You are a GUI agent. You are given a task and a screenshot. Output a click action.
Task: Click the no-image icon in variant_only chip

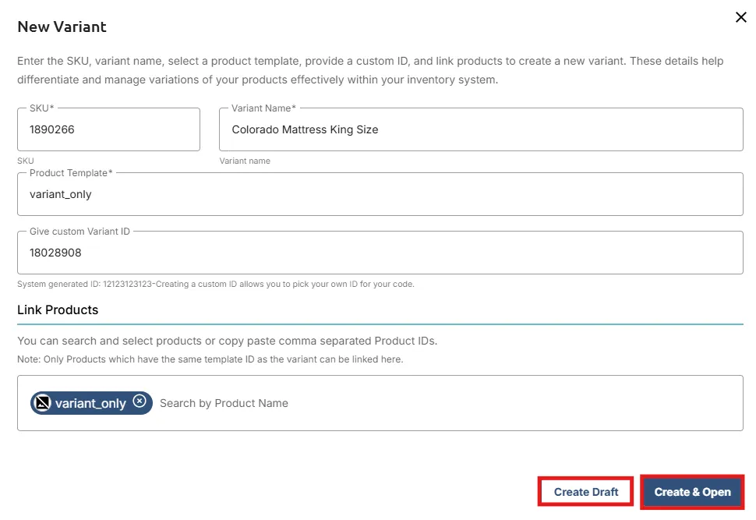pos(42,403)
